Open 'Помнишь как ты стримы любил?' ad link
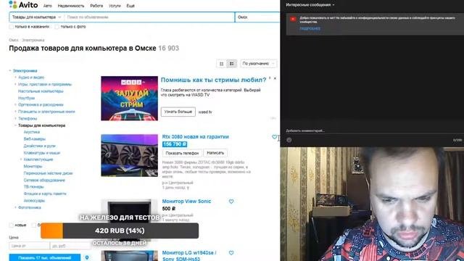The image size is (464, 261). [213, 80]
